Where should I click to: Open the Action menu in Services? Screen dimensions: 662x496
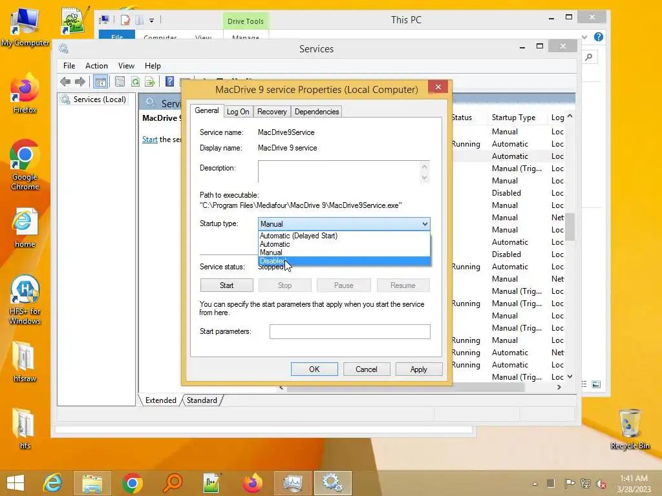pos(96,66)
